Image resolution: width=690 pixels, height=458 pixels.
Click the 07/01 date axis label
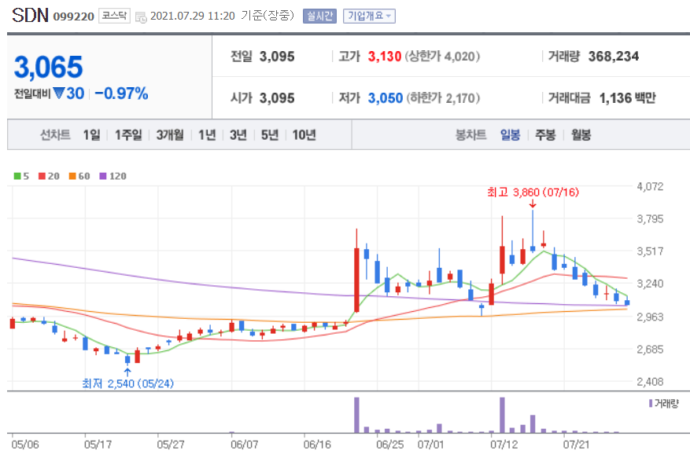tap(431, 445)
